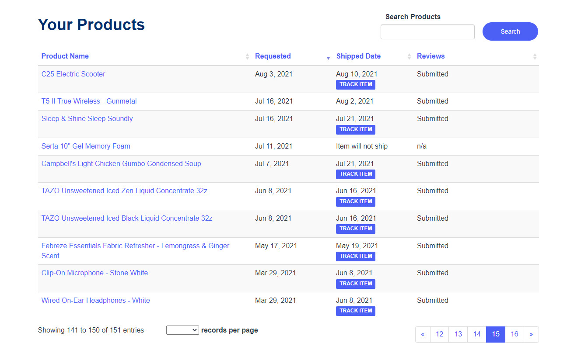
Task: Track the Clip-On Microphone item
Action: click(355, 284)
